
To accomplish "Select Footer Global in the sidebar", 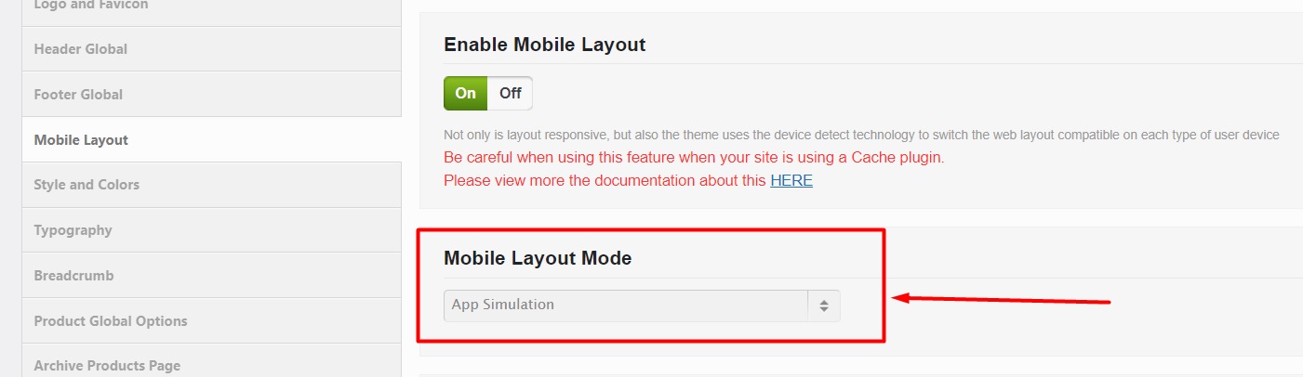I will (x=78, y=94).
